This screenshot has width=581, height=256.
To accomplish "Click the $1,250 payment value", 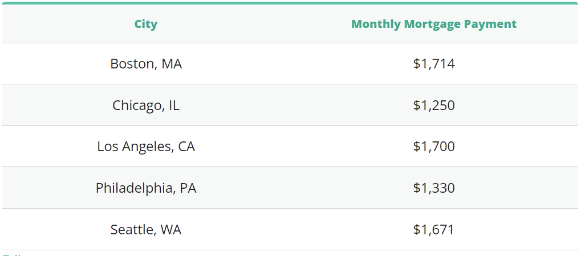I will [434, 105].
